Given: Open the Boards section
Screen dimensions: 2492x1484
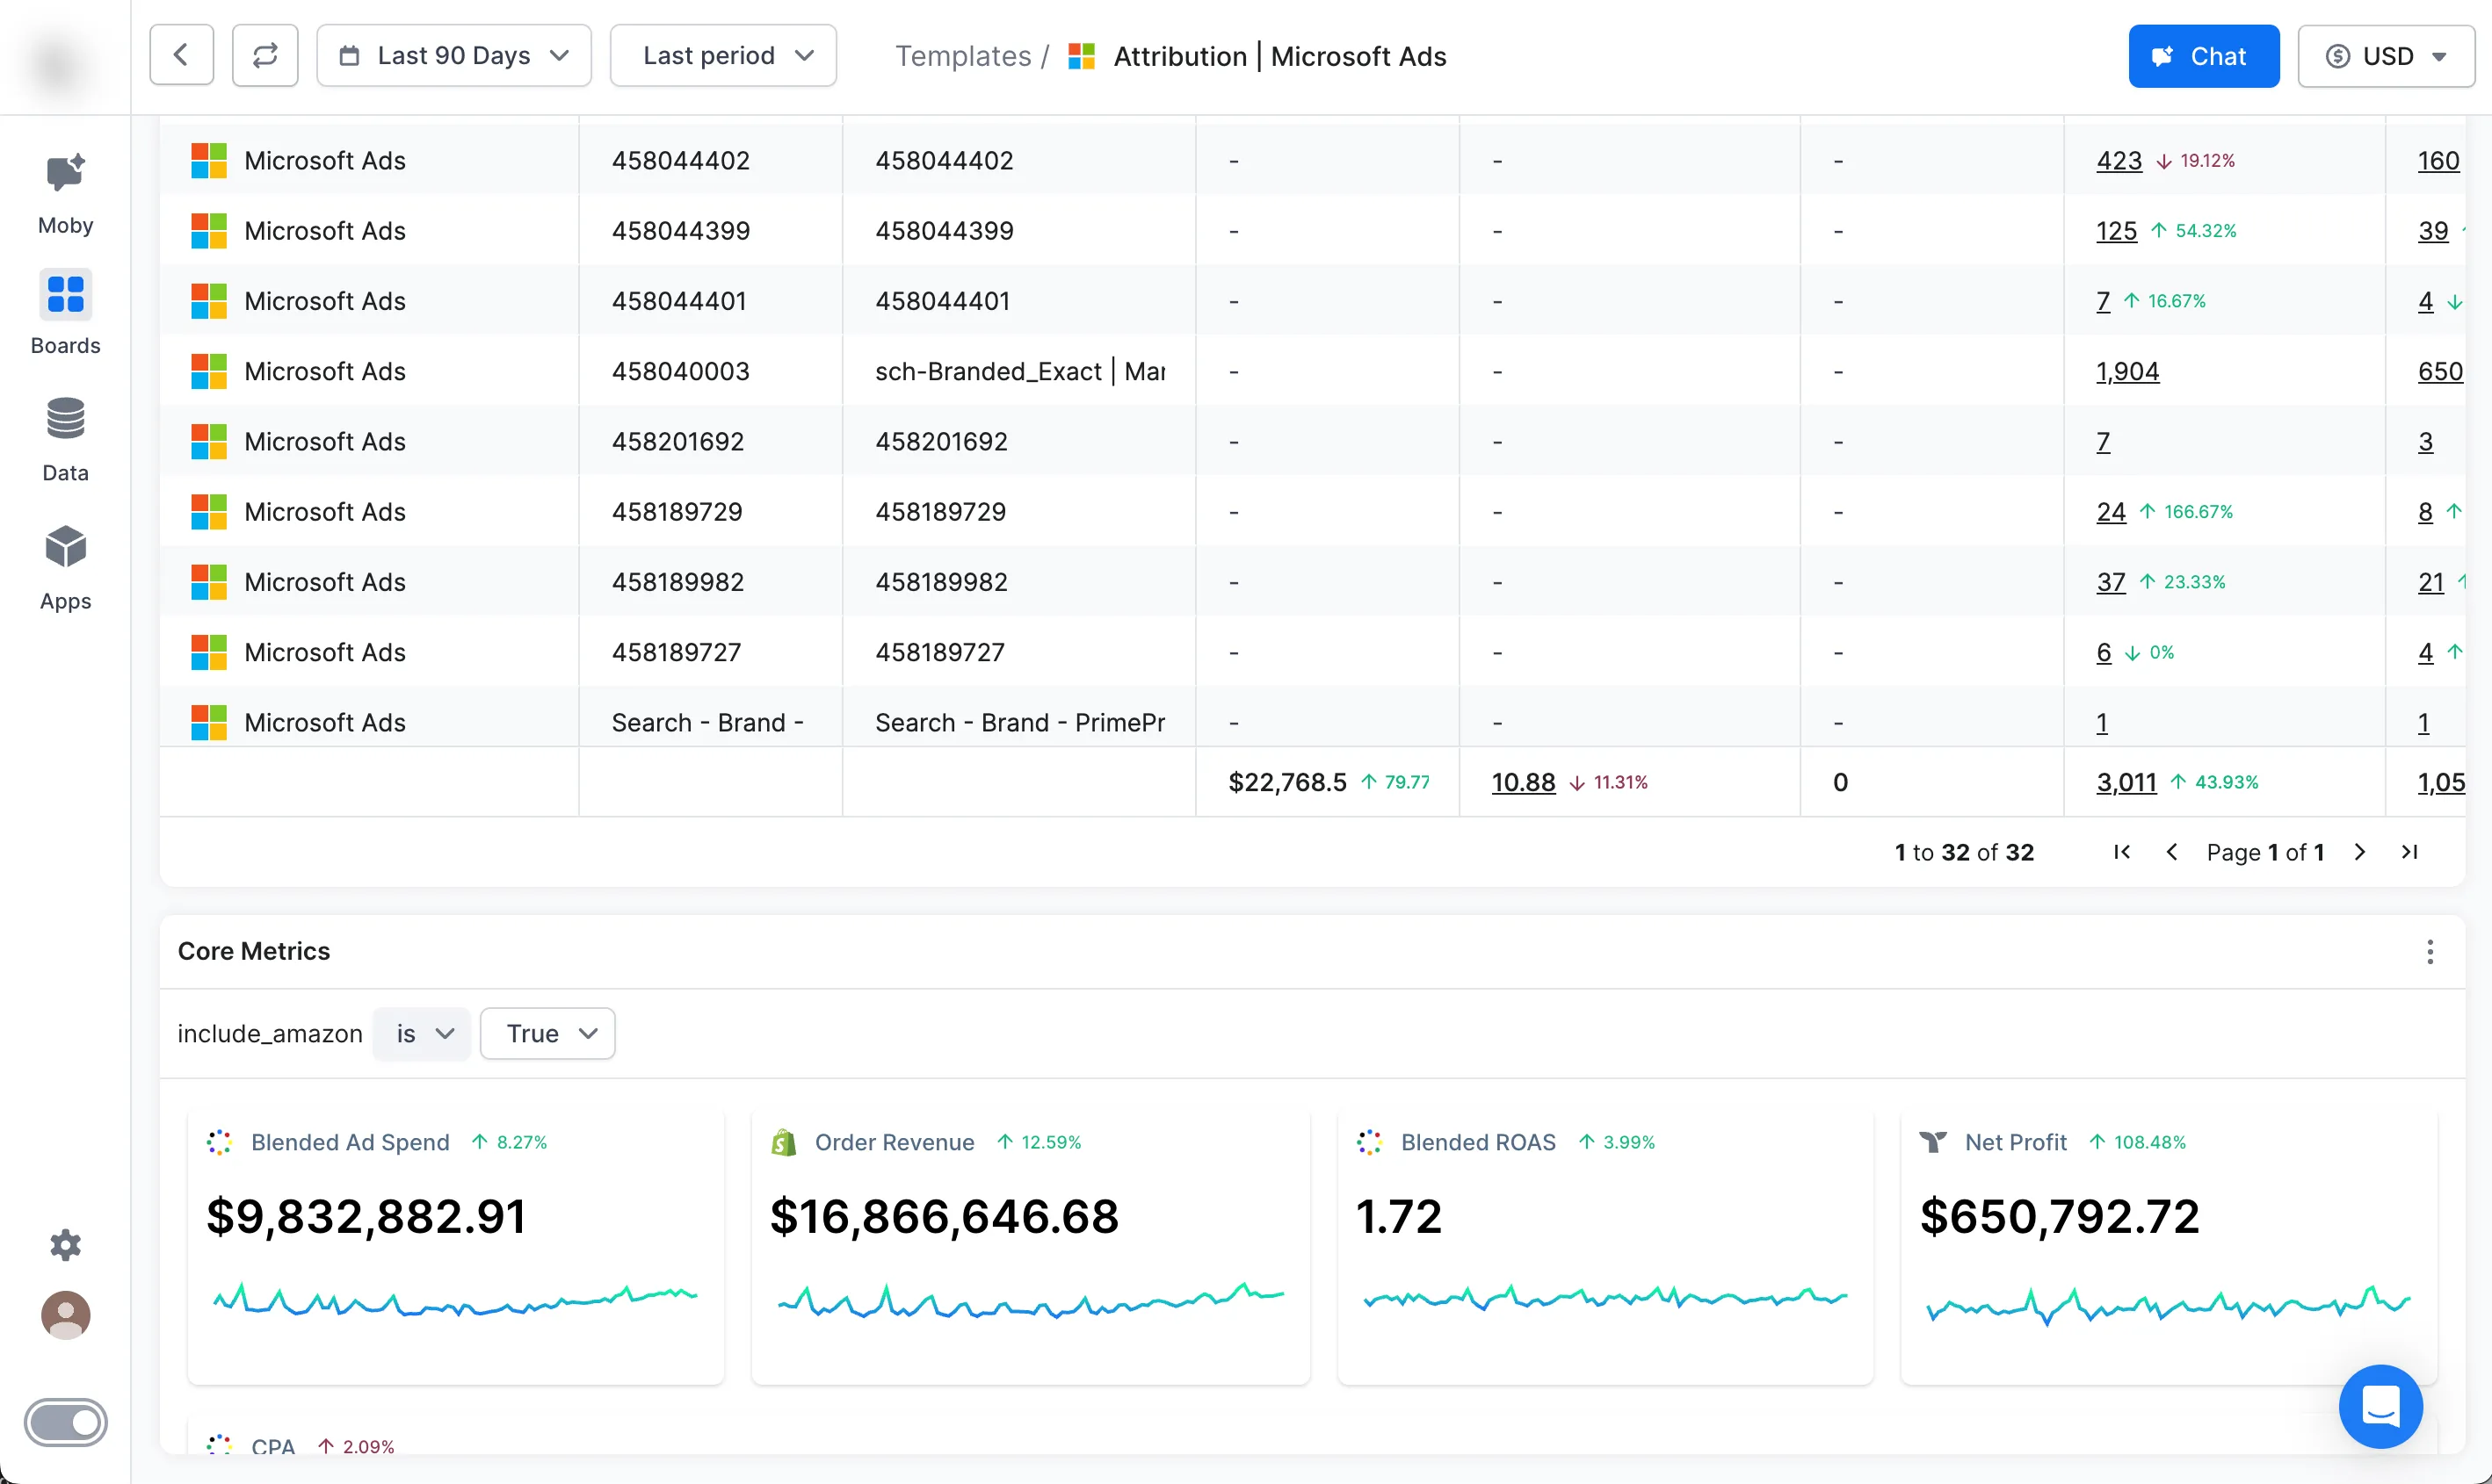Looking at the screenshot, I should coord(65,312).
